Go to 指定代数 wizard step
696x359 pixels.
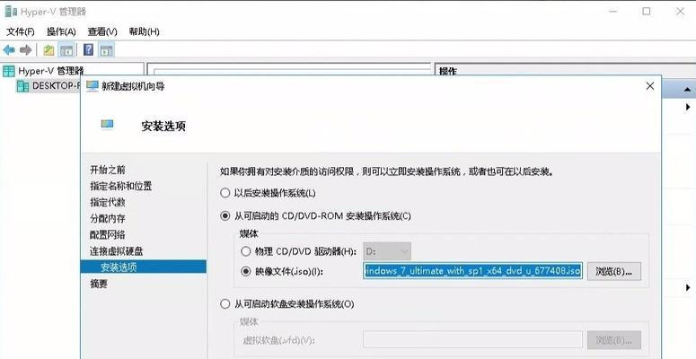(x=108, y=202)
